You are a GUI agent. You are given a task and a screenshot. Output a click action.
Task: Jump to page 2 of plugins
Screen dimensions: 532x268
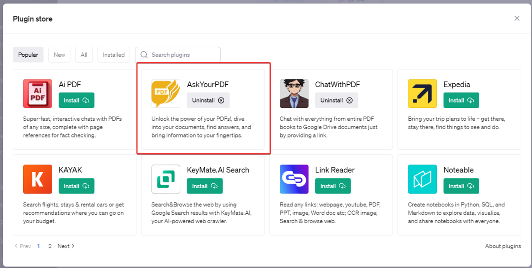click(50, 246)
